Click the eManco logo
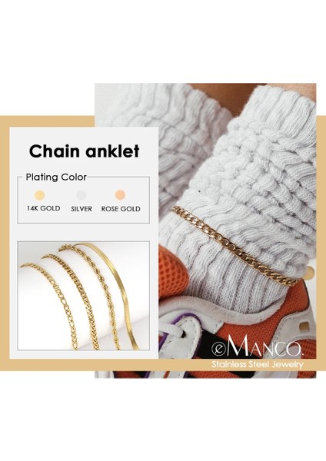The width and height of the screenshot is (326, 461). click(x=257, y=348)
